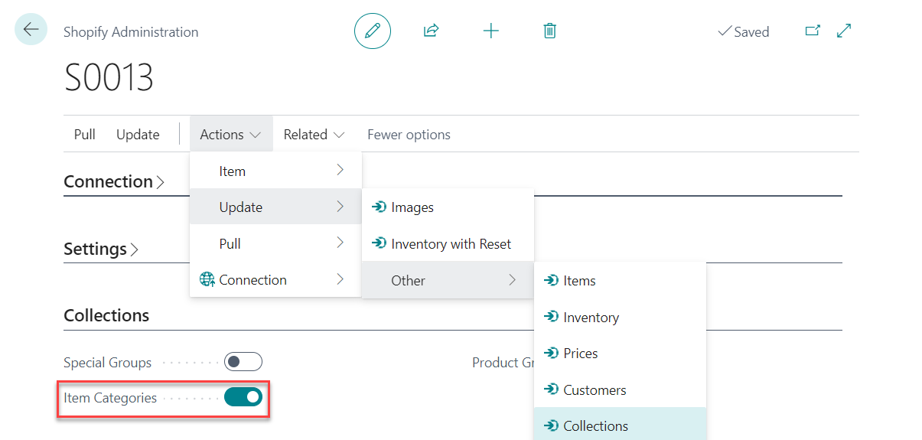Select Images in Update submenu
922x440 pixels.
pos(412,207)
